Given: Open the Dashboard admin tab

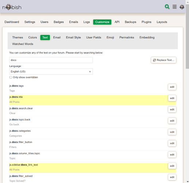Looking at the screenshot, I should pos(12,22).
